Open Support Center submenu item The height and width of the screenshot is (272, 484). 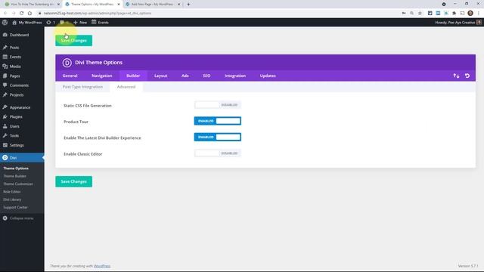[15, 207]
